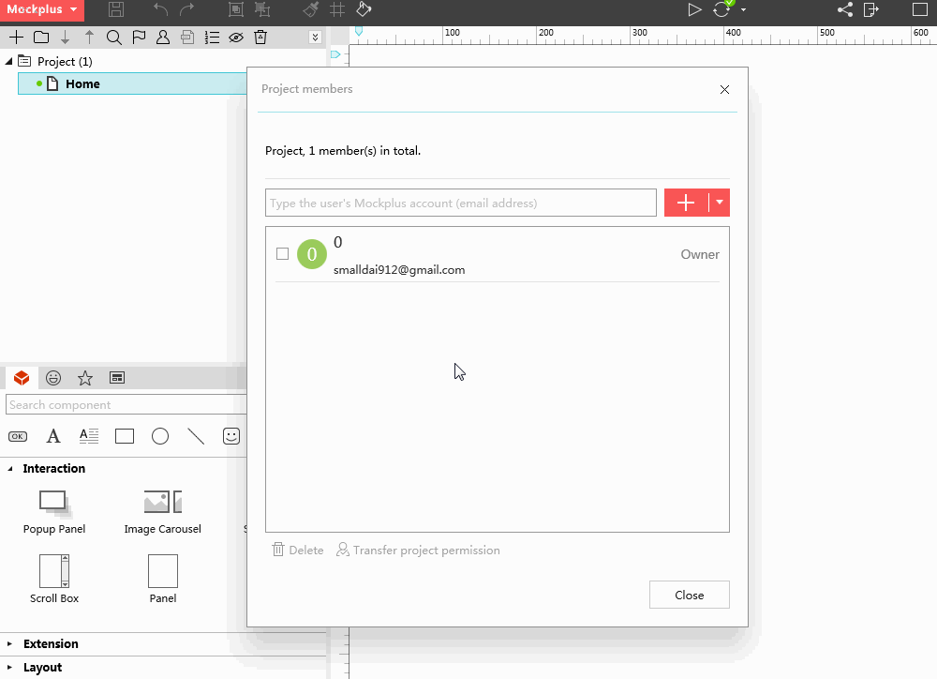937x679 pixels.
Task: Select the OK Button component tool
Action: [18, 436]
